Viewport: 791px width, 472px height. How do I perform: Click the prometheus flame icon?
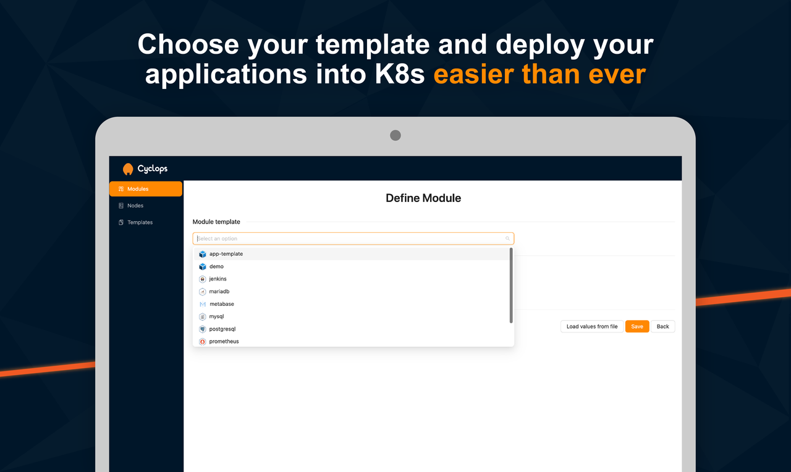(x=203, y=342)
